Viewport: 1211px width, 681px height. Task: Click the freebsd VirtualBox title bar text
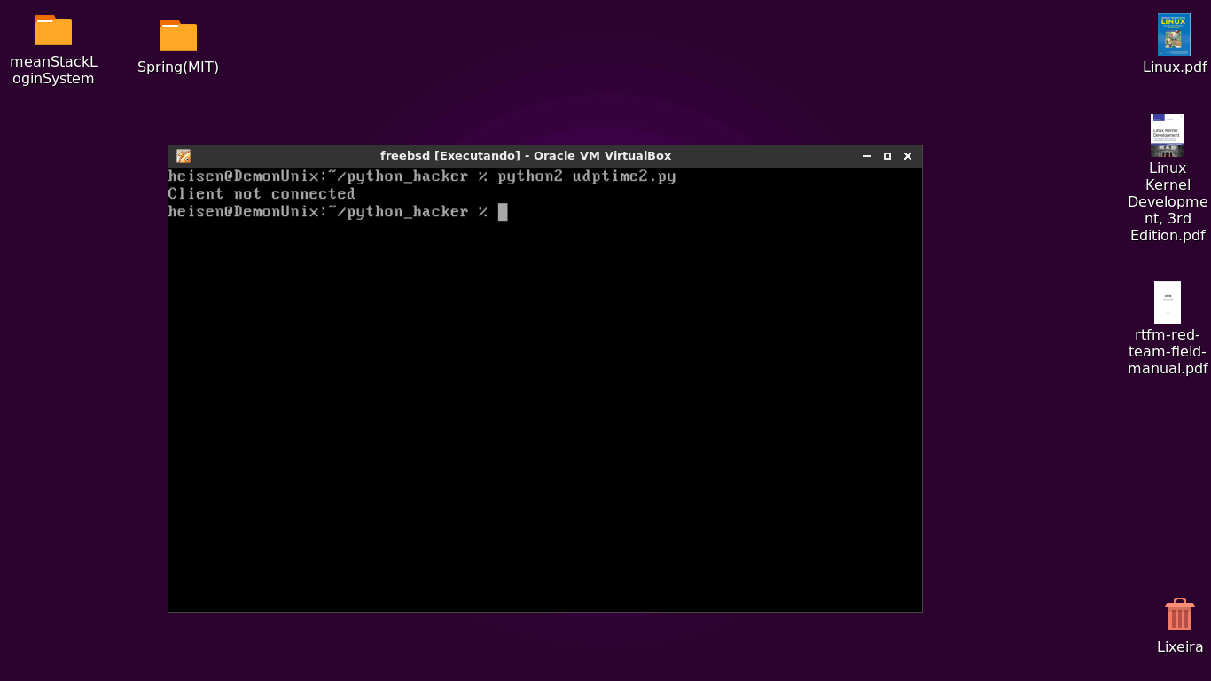525,156
